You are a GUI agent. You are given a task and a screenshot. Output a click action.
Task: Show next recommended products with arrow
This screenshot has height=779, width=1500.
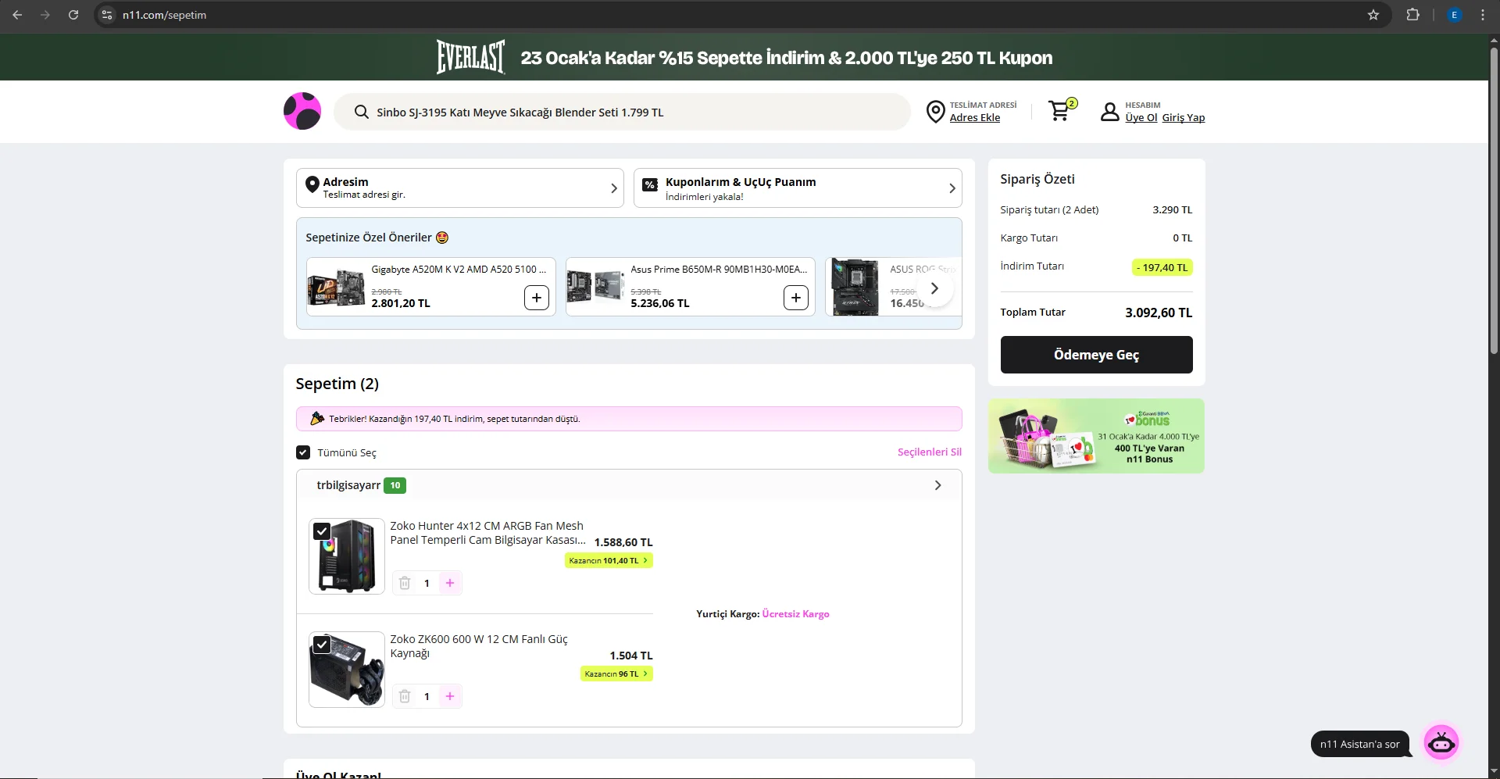pyautogui.click(x=934, y=288)
